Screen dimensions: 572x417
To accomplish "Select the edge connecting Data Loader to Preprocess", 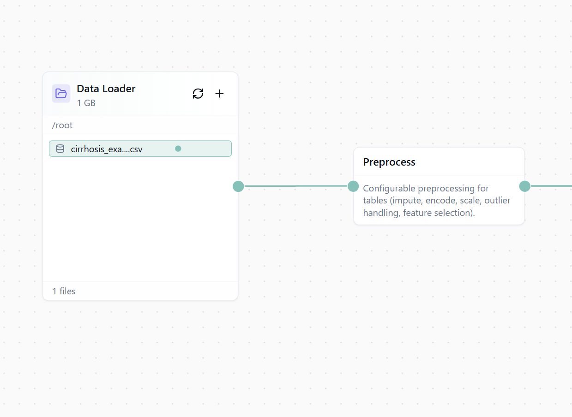I will [x=295, y=186].
